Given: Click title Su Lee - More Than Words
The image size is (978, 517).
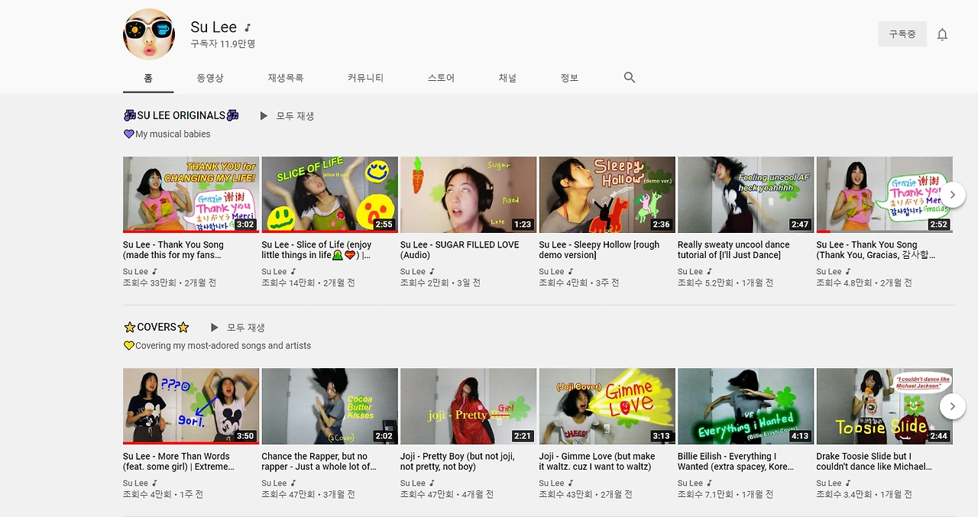Looking at the screenshot, I should (x=179, y=461).
